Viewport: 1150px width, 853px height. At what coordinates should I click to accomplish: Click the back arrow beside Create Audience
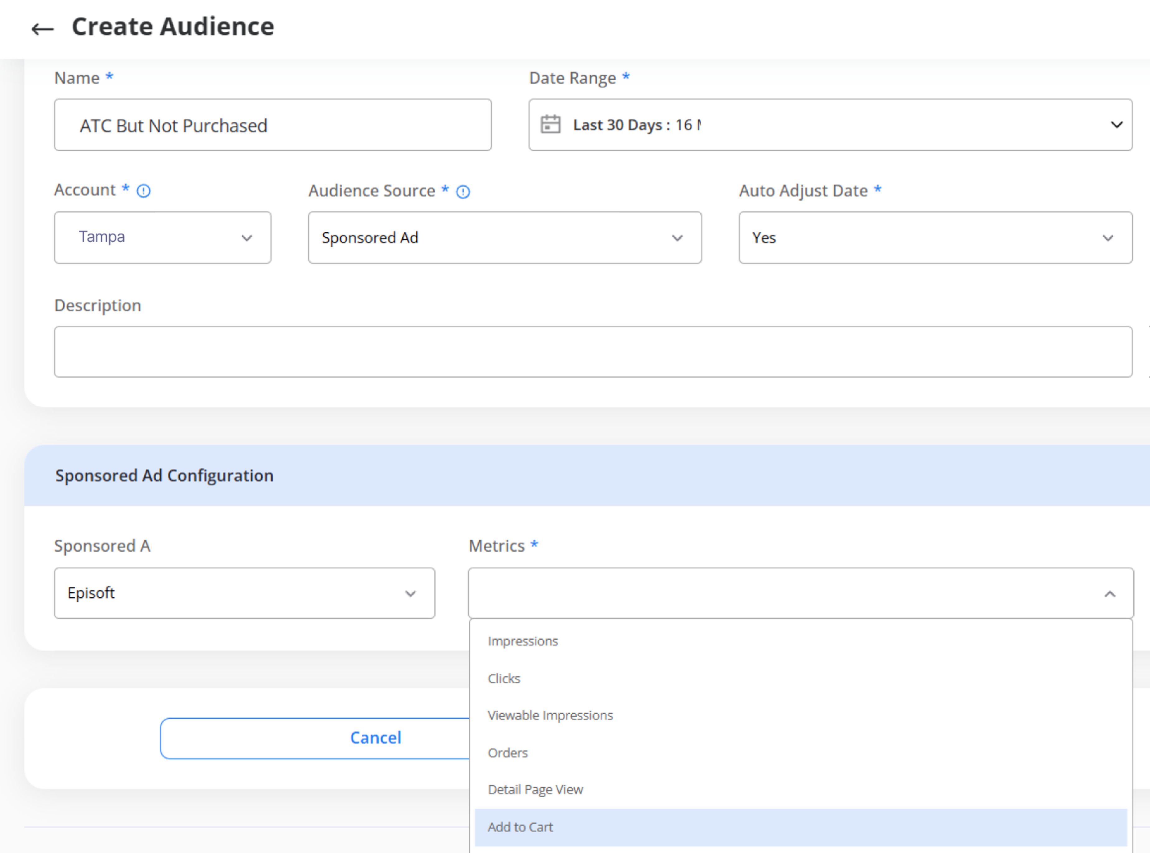(42, 29)
